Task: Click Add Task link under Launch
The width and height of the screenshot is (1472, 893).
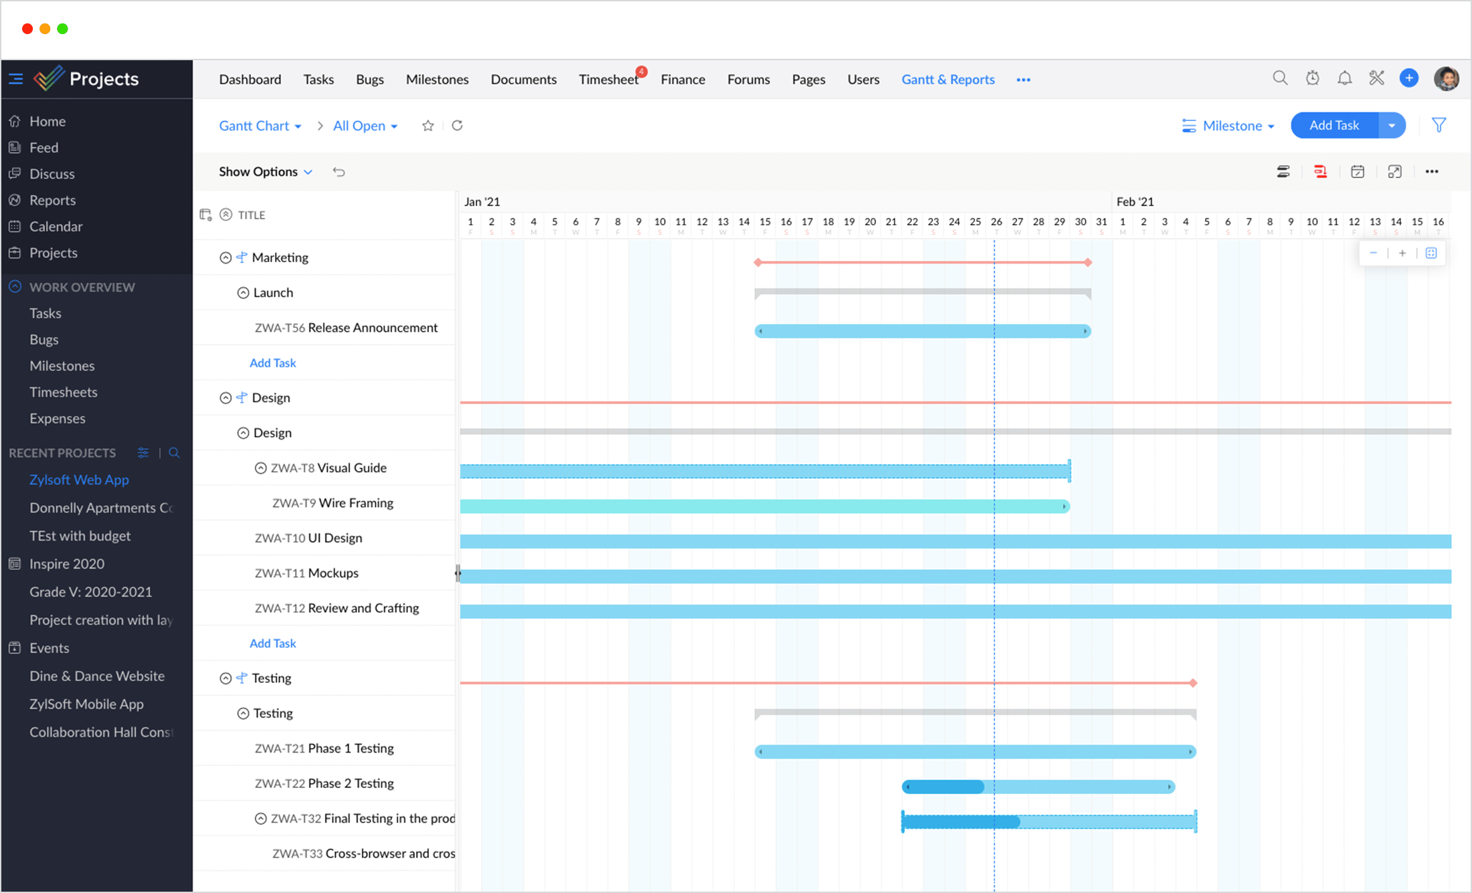Action: (x=273, y=363)
